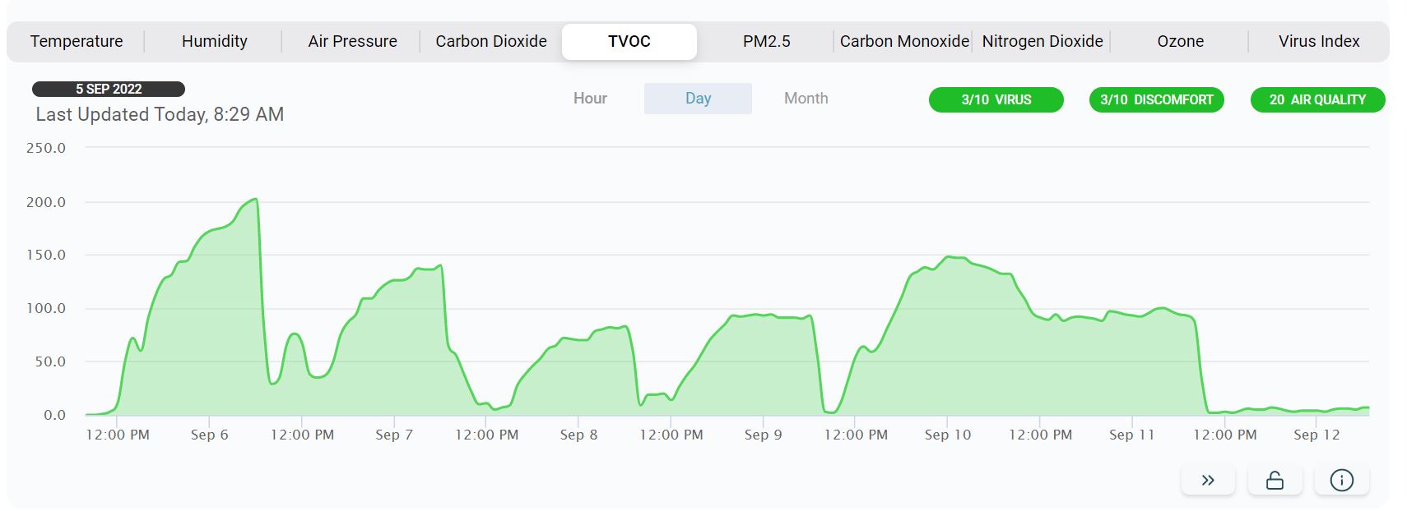Change chart range to Month

[806, 99]
